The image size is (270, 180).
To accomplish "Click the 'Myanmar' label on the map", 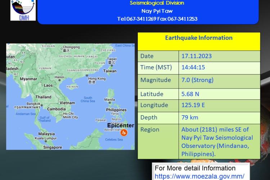I will click(x=28, y=79).
